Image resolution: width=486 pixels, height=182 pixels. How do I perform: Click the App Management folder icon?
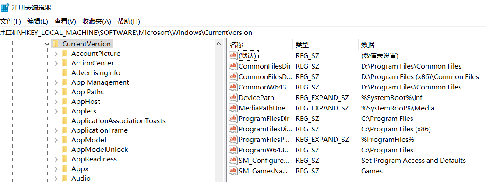click(x=64, y=82)
